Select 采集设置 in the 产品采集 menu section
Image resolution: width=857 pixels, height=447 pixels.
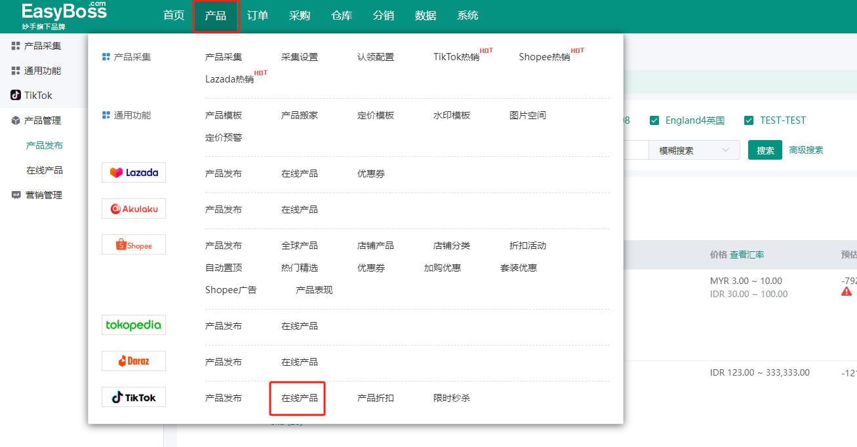pos(300,57)
